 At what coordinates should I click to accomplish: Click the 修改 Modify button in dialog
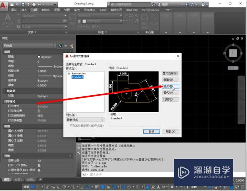click(170, 86)
